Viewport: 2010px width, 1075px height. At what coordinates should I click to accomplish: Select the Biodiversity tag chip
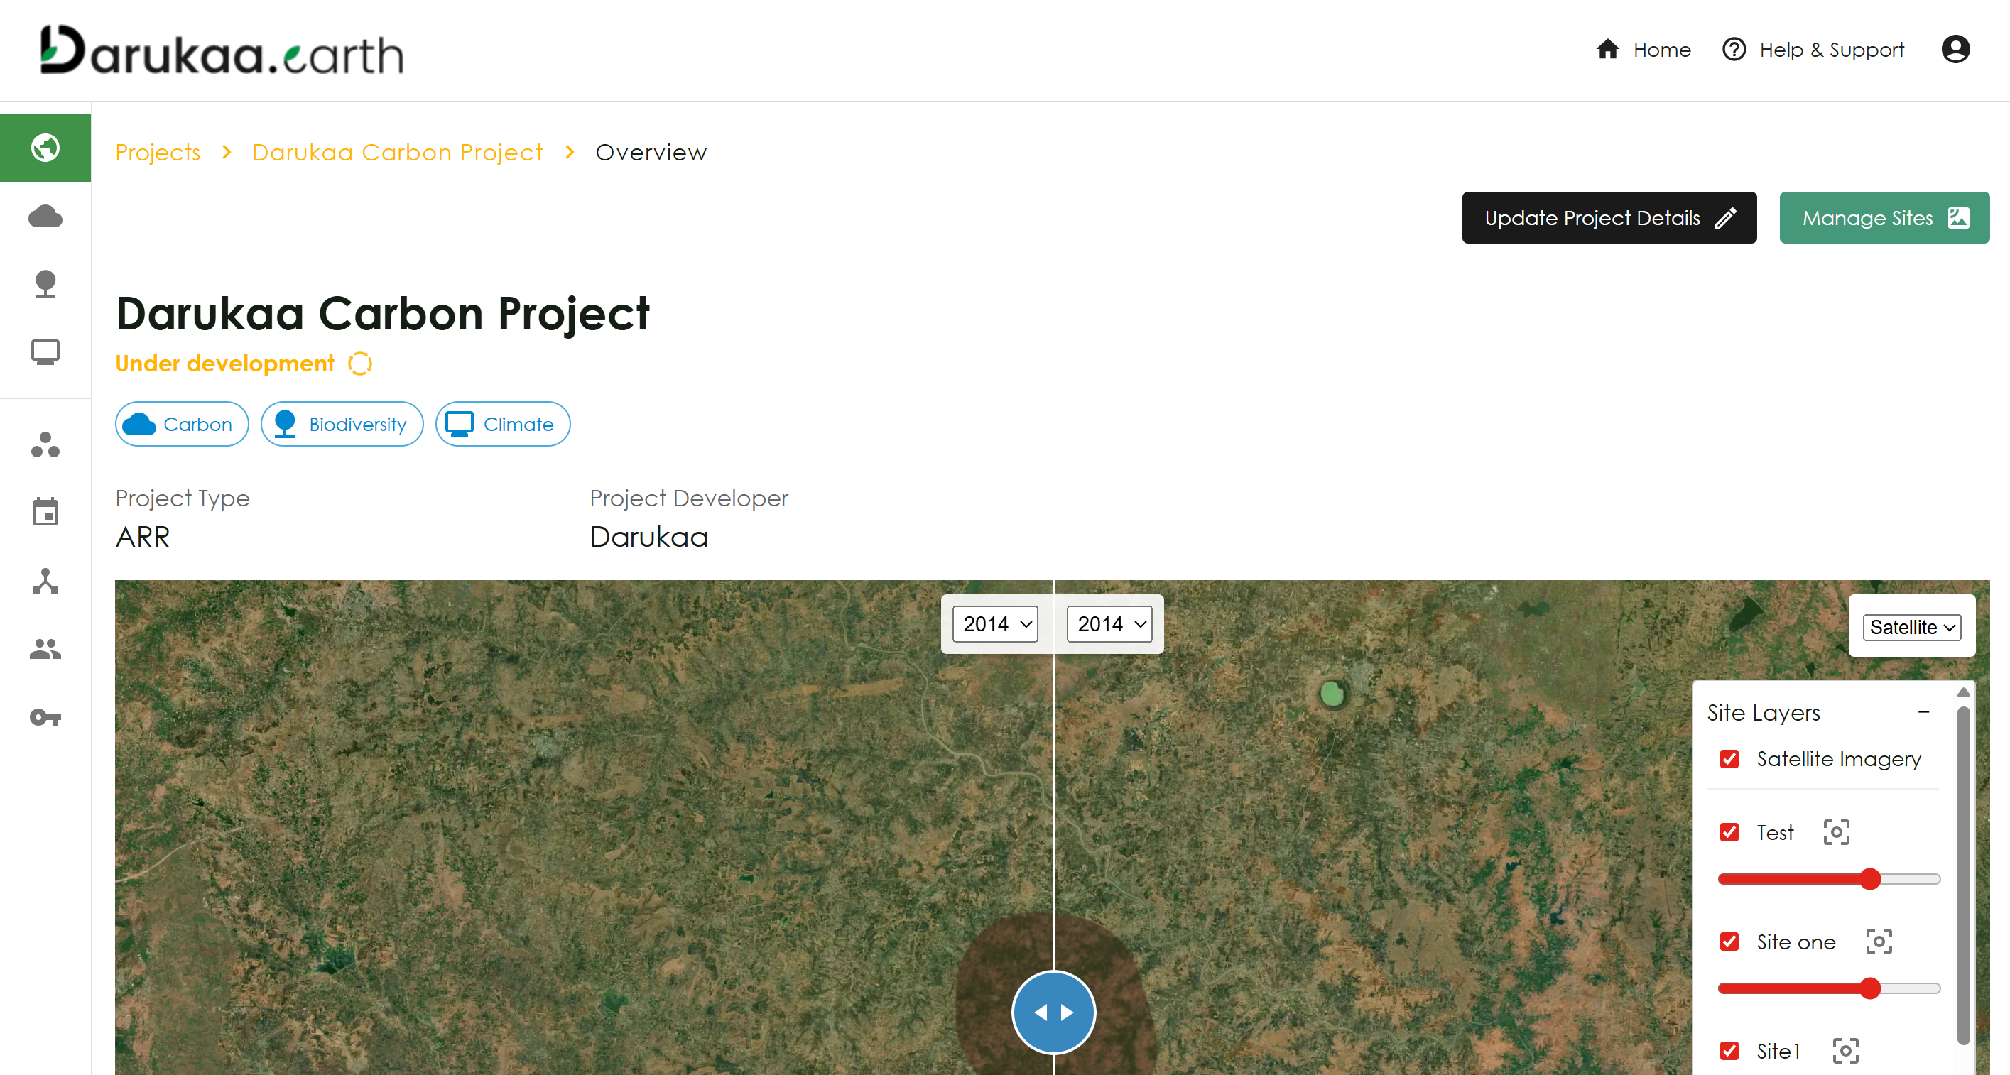point(342,425)
